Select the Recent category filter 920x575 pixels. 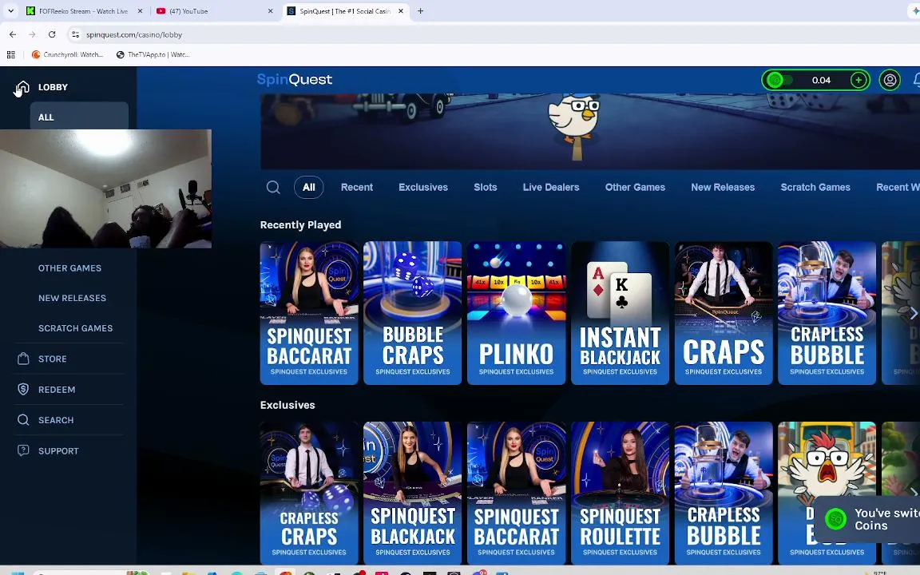[357, 187]
